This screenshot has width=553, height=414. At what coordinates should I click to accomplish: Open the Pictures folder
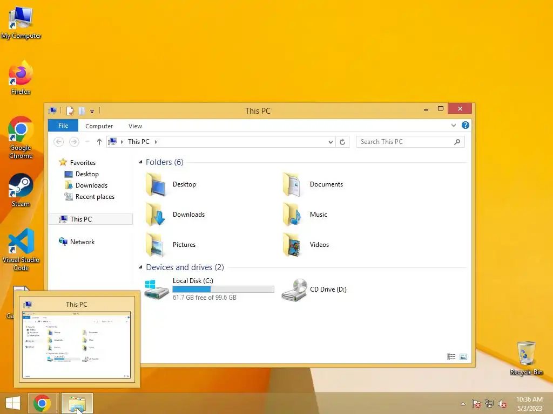tap(171, 245)
